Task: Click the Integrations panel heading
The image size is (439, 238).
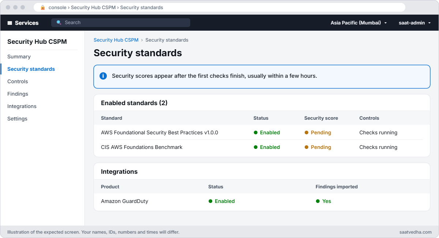Action: (119, 172)
